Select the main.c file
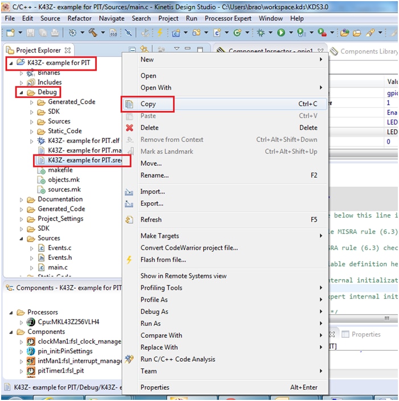The width and height of the screenshot is (399, 401). point(57,268)
